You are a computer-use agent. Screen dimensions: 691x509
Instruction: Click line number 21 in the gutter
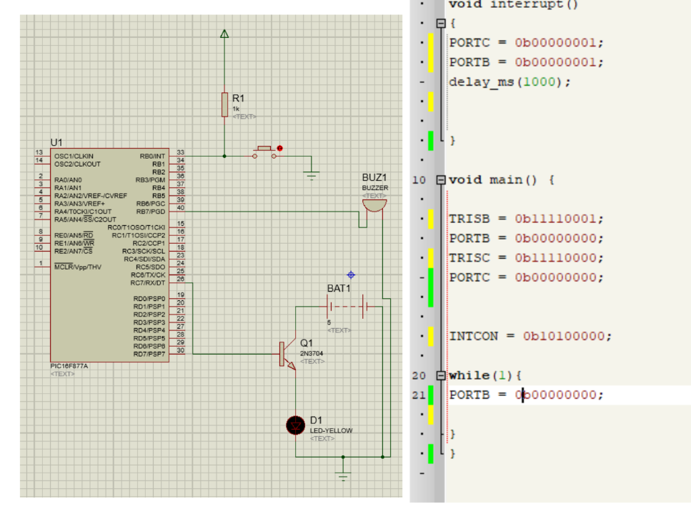(x=419, y=395)
